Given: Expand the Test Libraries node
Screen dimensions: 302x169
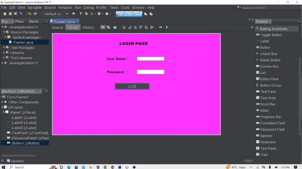Looking at the screenshot, I should [4, 58].
